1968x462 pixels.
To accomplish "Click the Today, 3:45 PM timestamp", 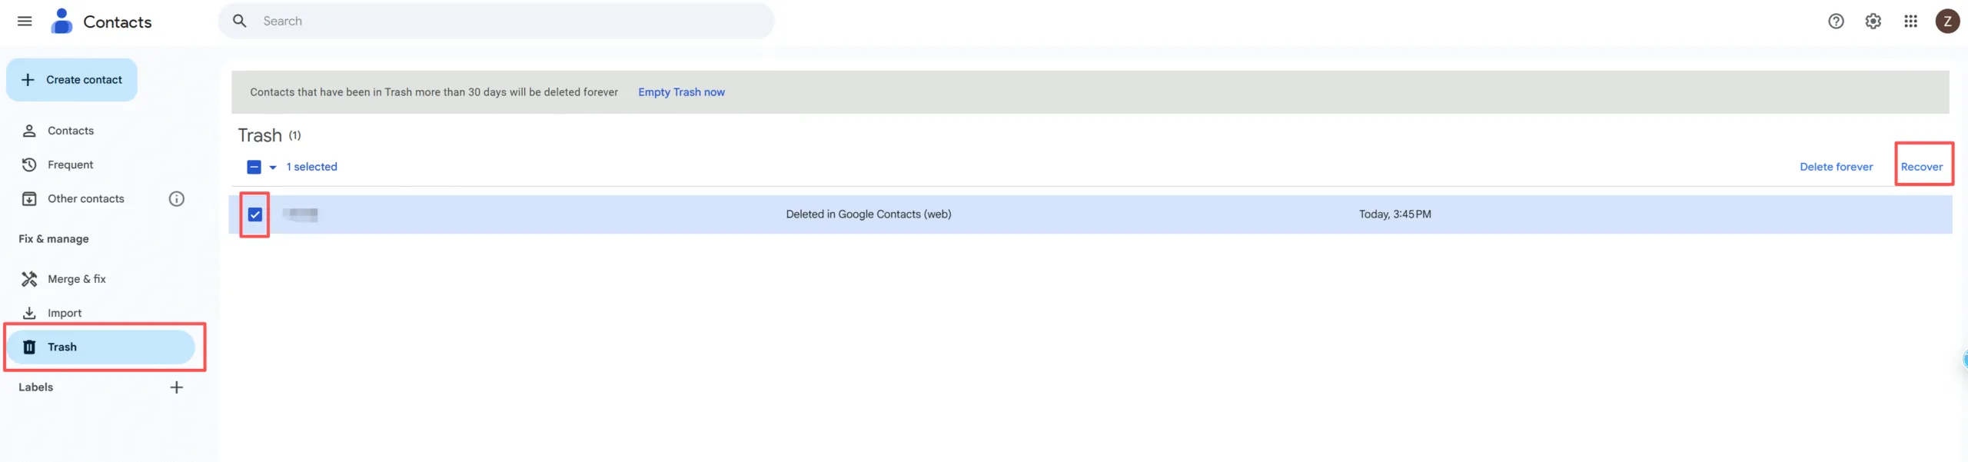I will [1395, 214].
